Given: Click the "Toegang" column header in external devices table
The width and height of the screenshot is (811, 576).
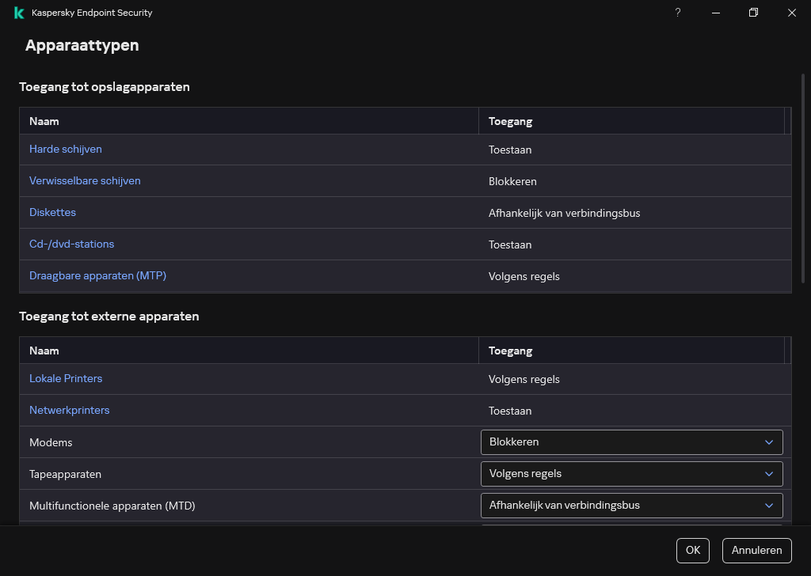Looking at the screenshot, I should [511, 351].
